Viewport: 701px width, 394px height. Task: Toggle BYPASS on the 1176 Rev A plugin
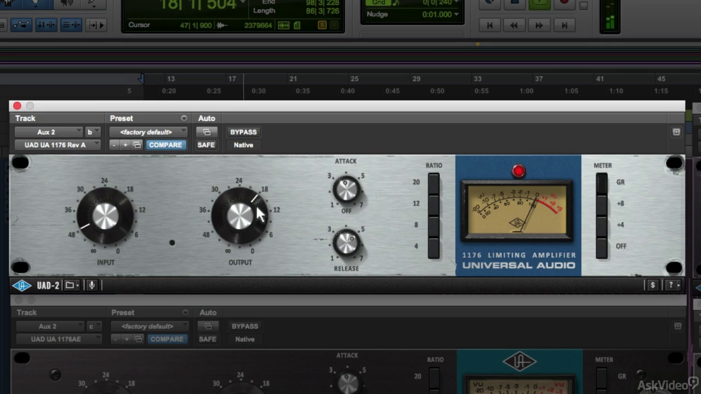(243, 132)
